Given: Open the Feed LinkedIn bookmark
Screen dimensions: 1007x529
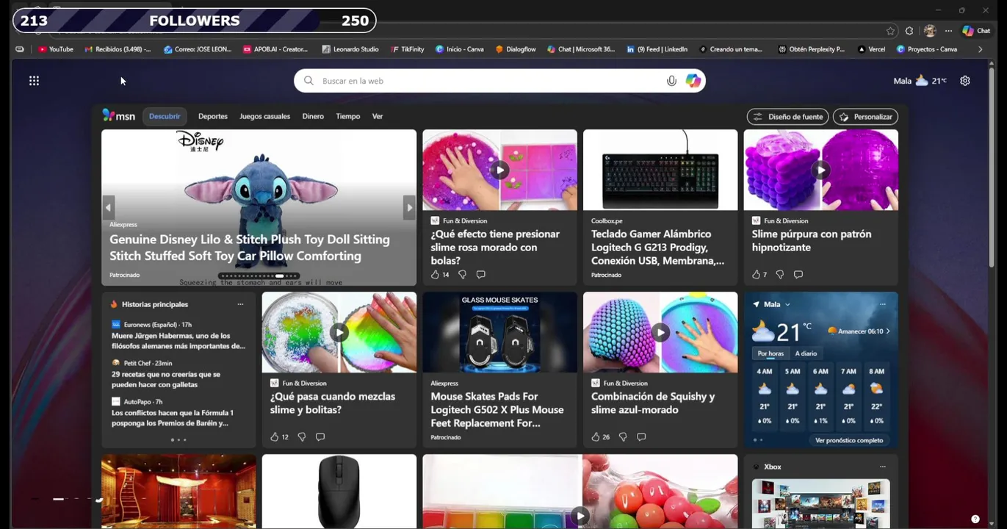Looking at the screenshot, I should pos(657,49).
